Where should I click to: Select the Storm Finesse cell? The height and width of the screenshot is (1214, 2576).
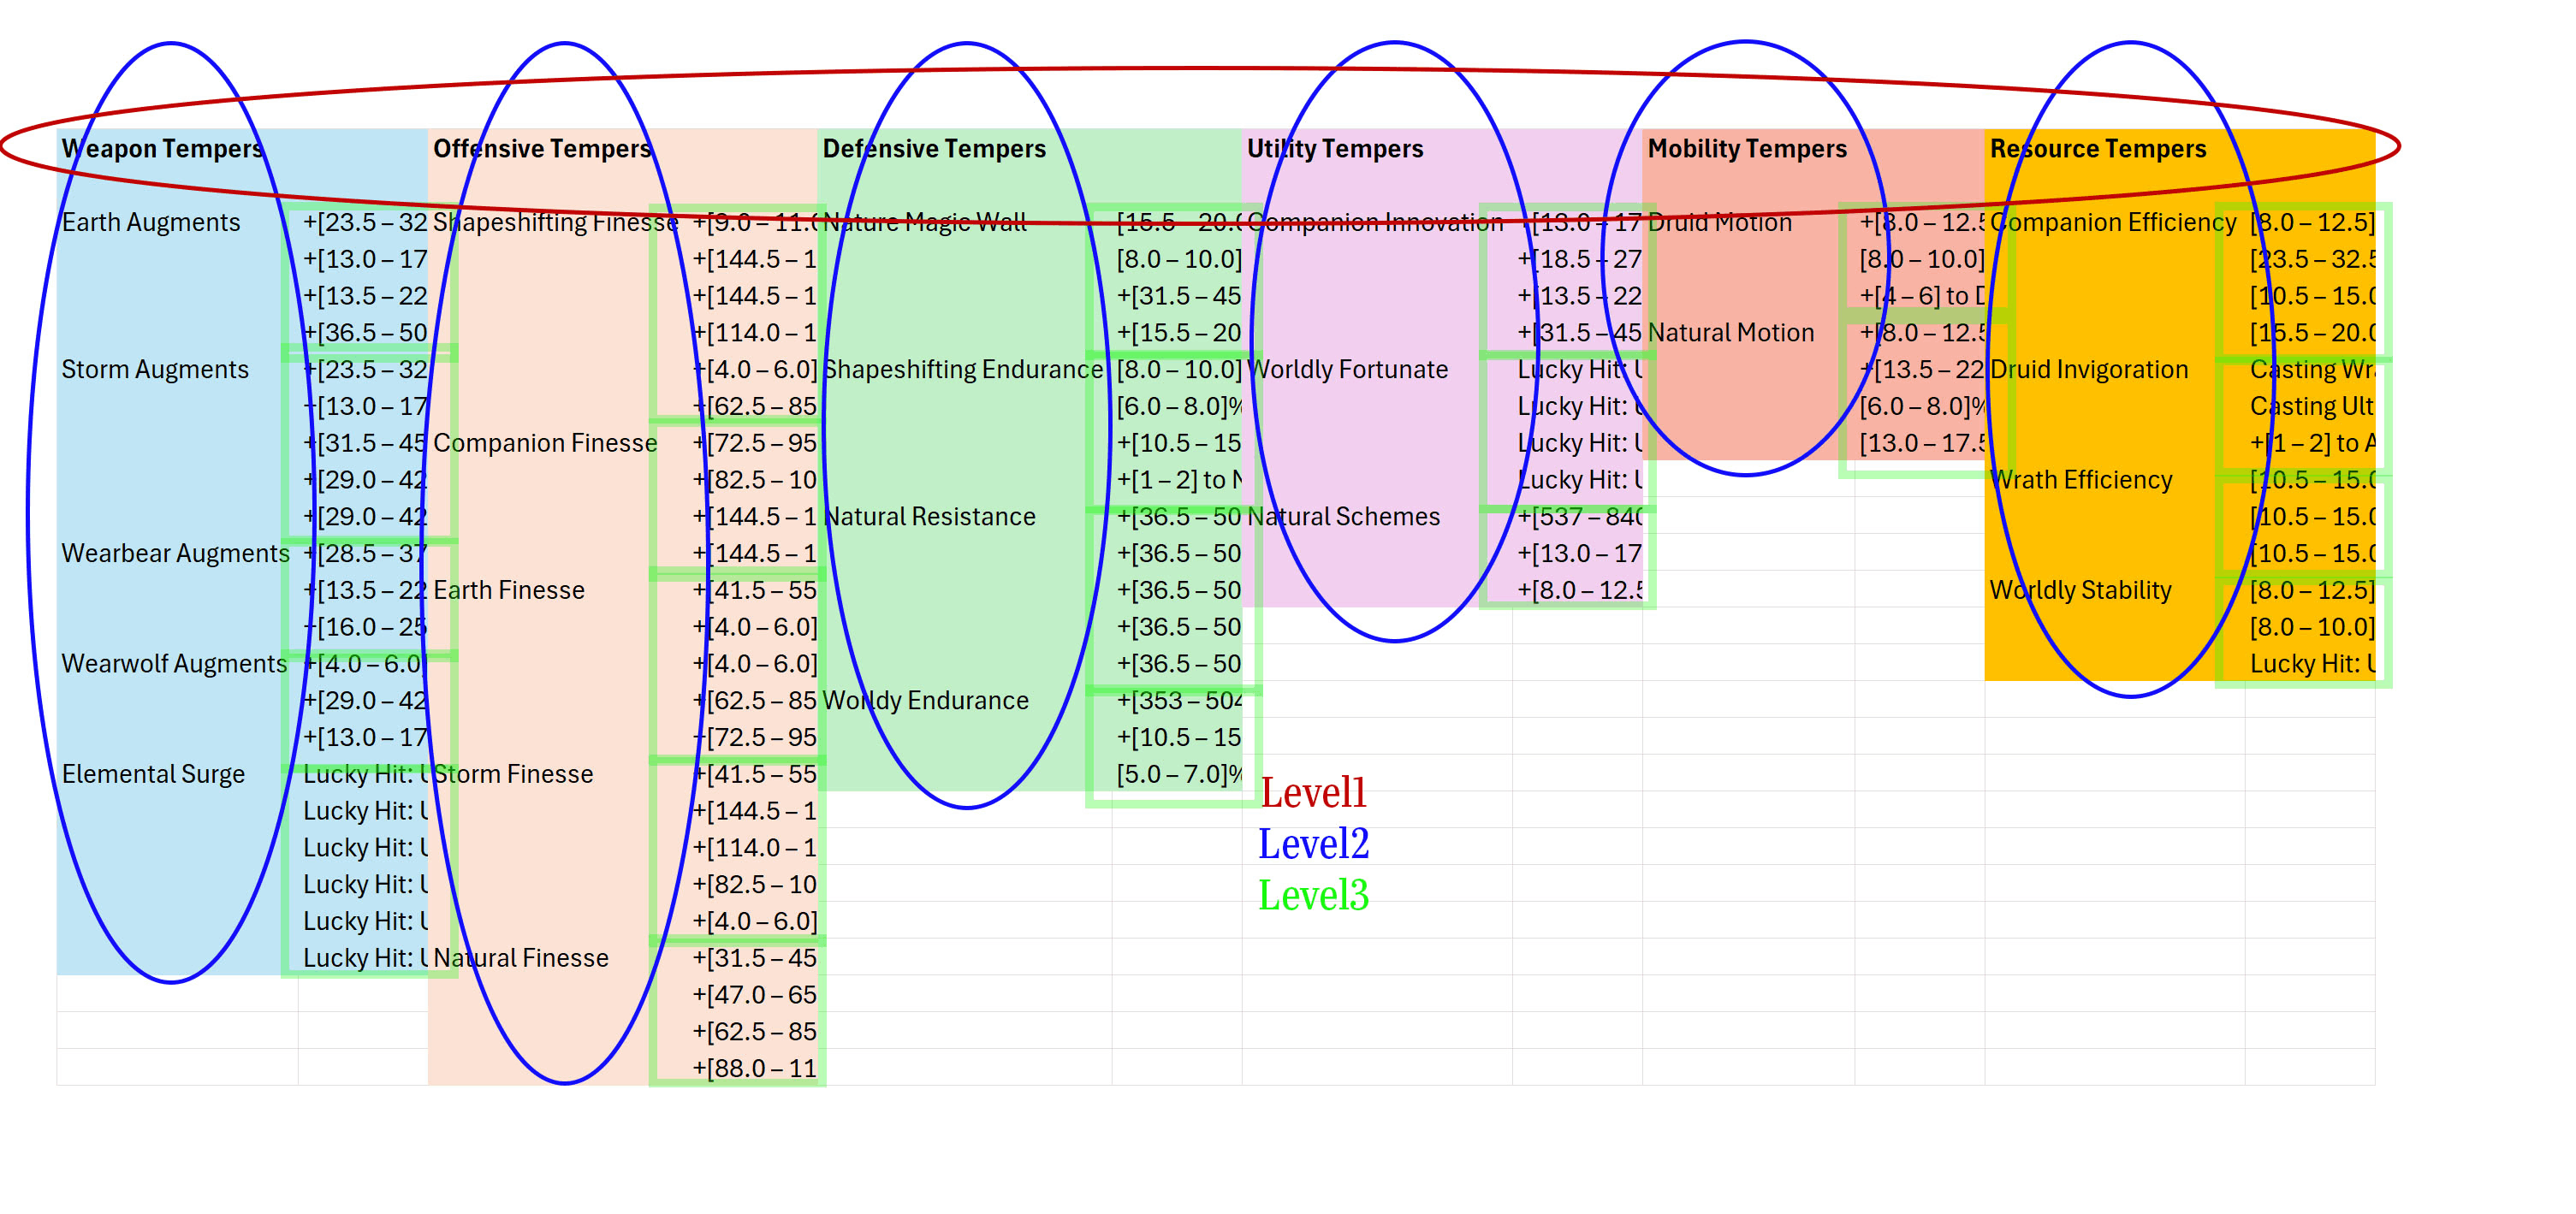[x=556, y=774]
